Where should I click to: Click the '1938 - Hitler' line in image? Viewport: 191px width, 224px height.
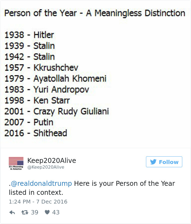point(29,35)
